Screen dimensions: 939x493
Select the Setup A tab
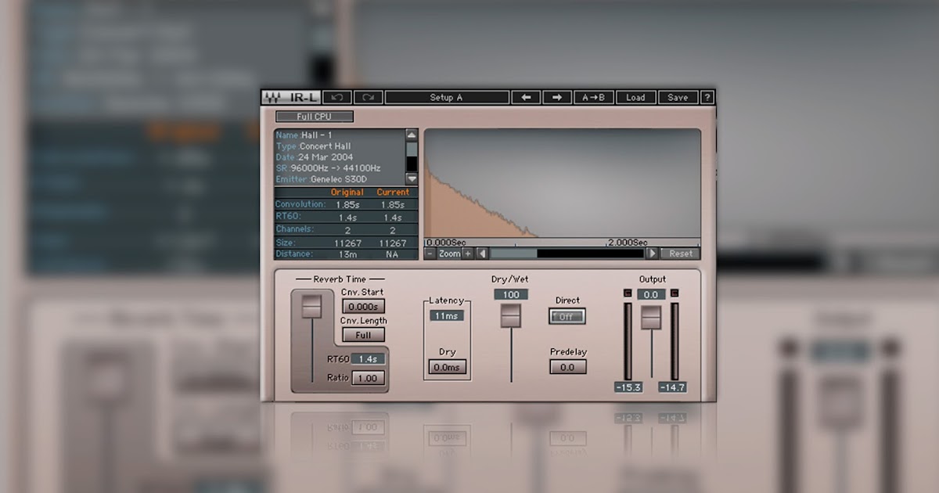(448, 97)
